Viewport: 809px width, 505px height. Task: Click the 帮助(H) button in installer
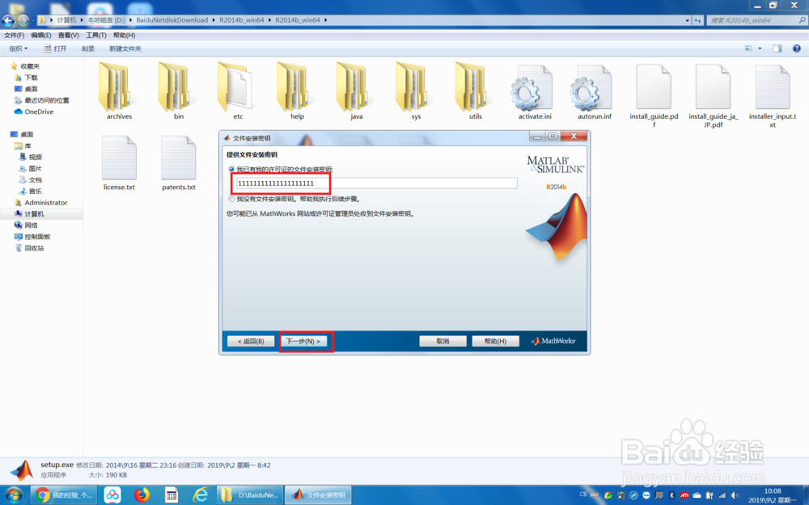(495, 341)
